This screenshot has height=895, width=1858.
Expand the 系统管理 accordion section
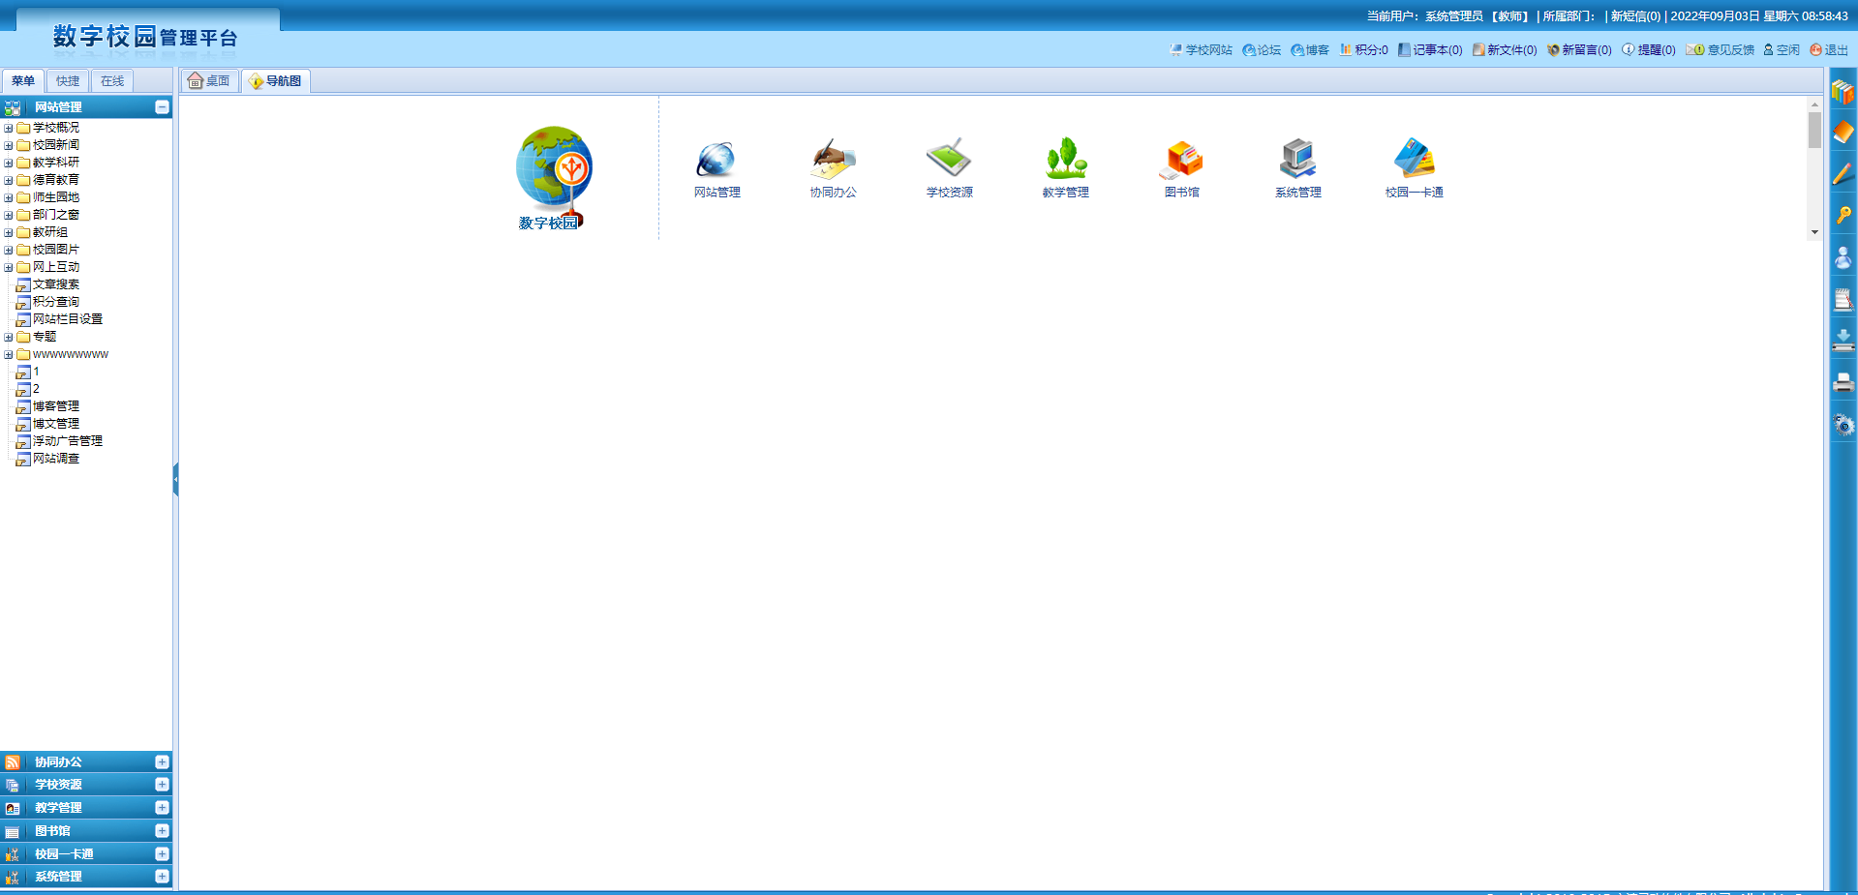(162, 877)
